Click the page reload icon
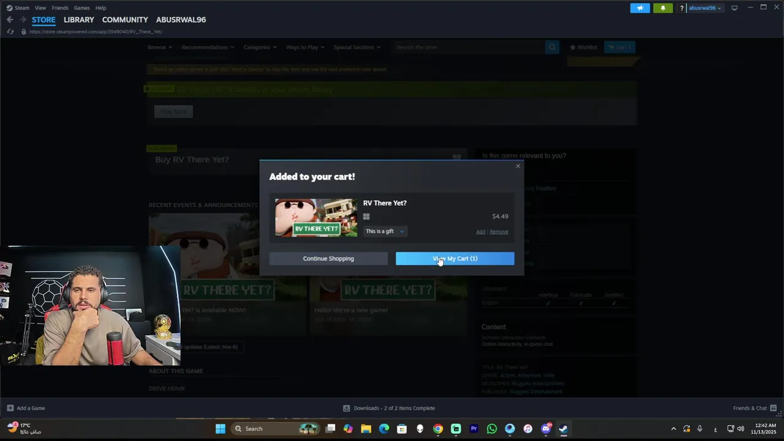Image resolution: width=784 pixels, height=441 pixels. pos(10,31)
